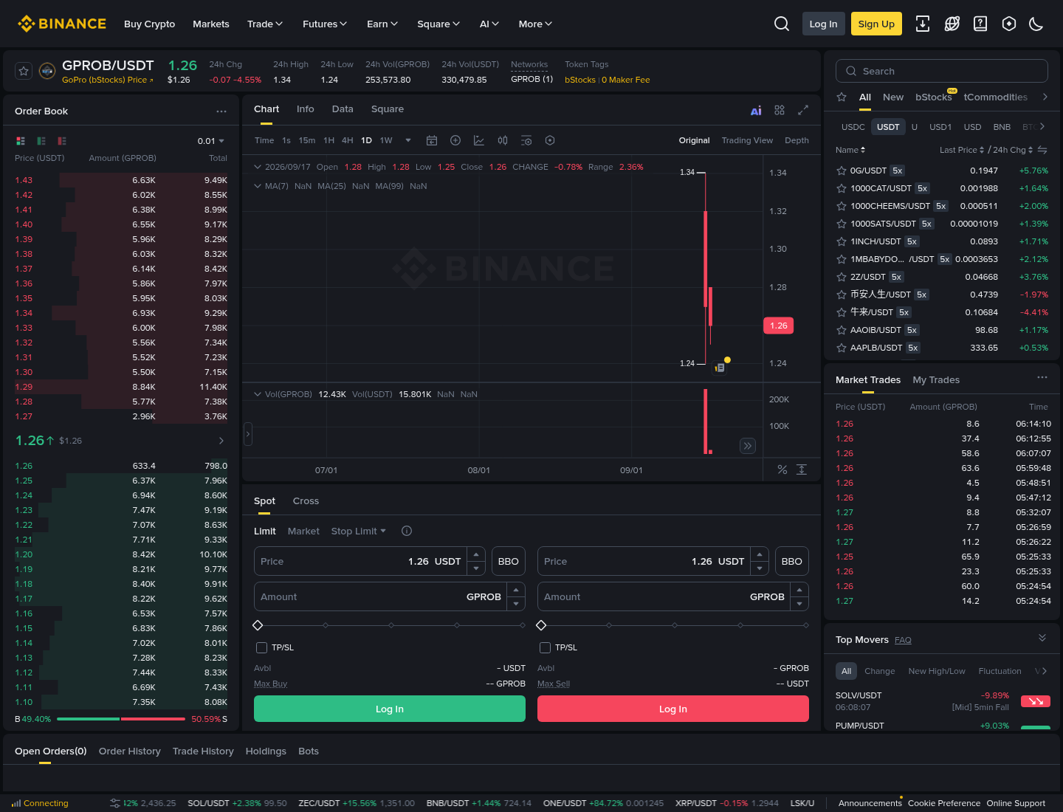Favorite the 1INCH/USDT pair star
The height and width of the screenshot is (812, 1063).
841,241
